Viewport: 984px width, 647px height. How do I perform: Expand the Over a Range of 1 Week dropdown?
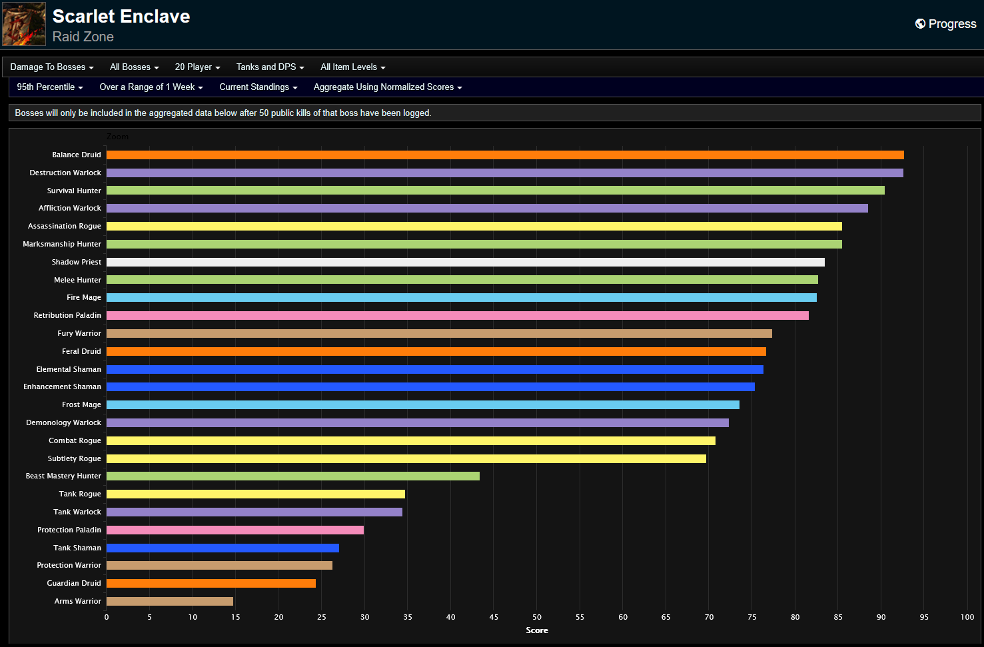point(151,87)
